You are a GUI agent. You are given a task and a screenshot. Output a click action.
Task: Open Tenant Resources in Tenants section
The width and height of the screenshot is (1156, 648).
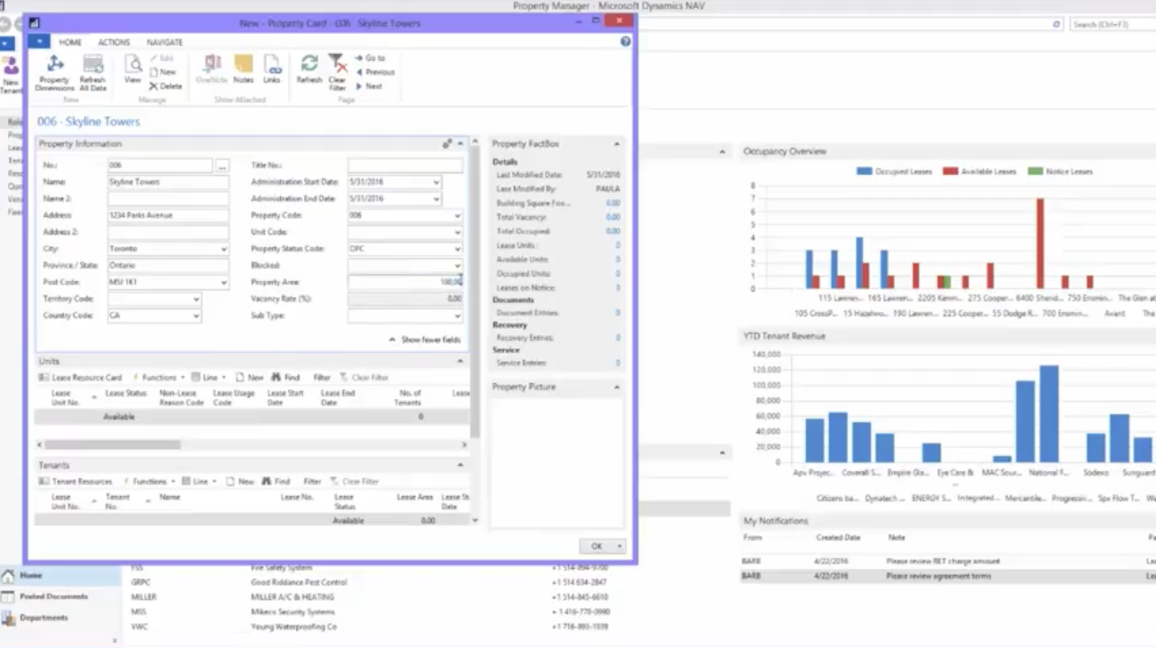point(76,482)
